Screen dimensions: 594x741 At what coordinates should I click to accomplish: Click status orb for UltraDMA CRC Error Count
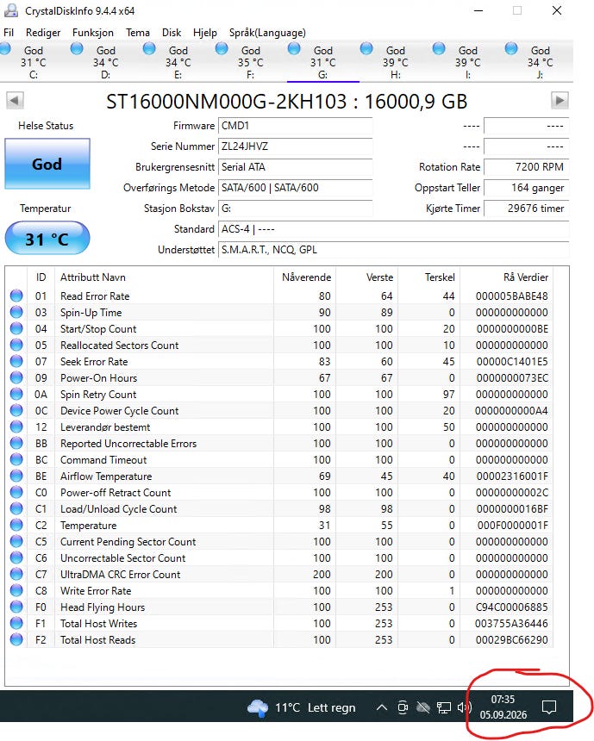[16, 574]
